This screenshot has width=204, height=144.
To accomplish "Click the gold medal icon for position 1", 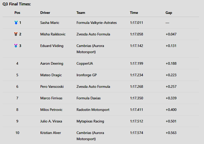I will tap(16, 23).
